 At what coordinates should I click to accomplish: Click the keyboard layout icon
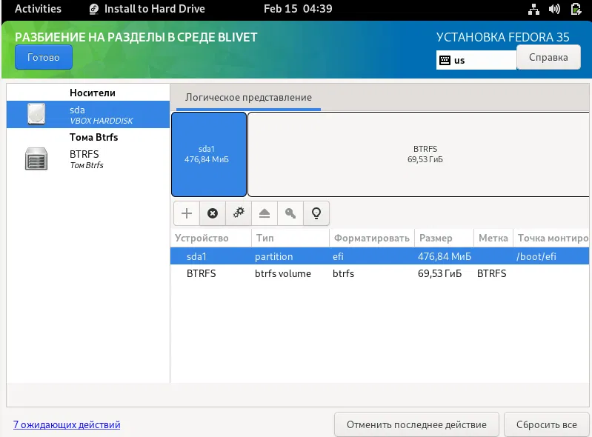(x=445, y=61)
